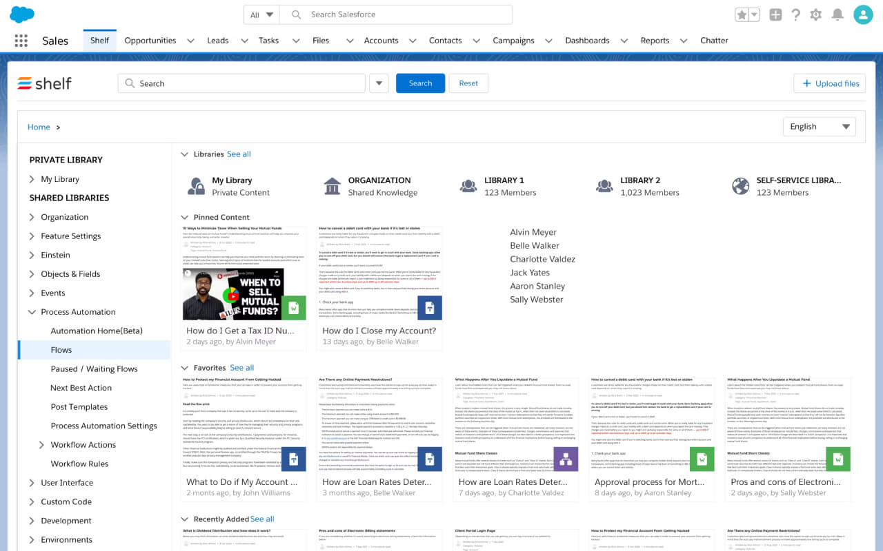The width and height of the screenshot is (883, 551).
Task: Open the Contacts tab
Action: (x=445, y=41)
